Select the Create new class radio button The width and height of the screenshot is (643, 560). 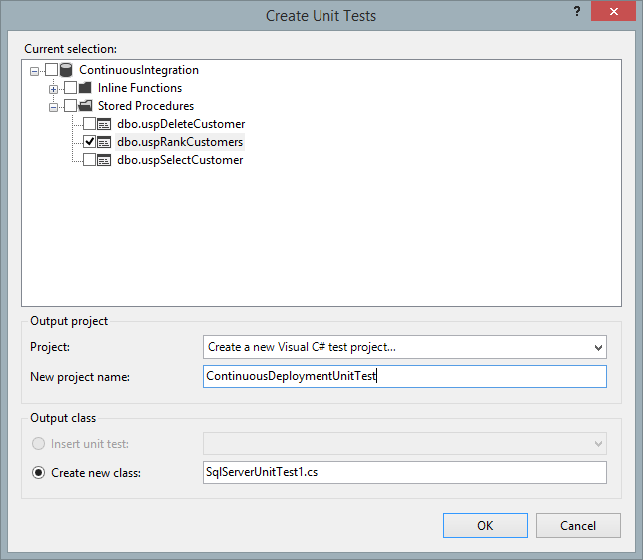click(x=39, y=472)
